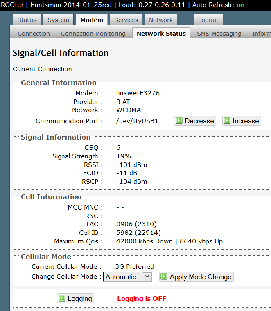Open the SMS Messaging sub-tab
The width and height of the screenshot is (271, 311).
pos(219,34)
